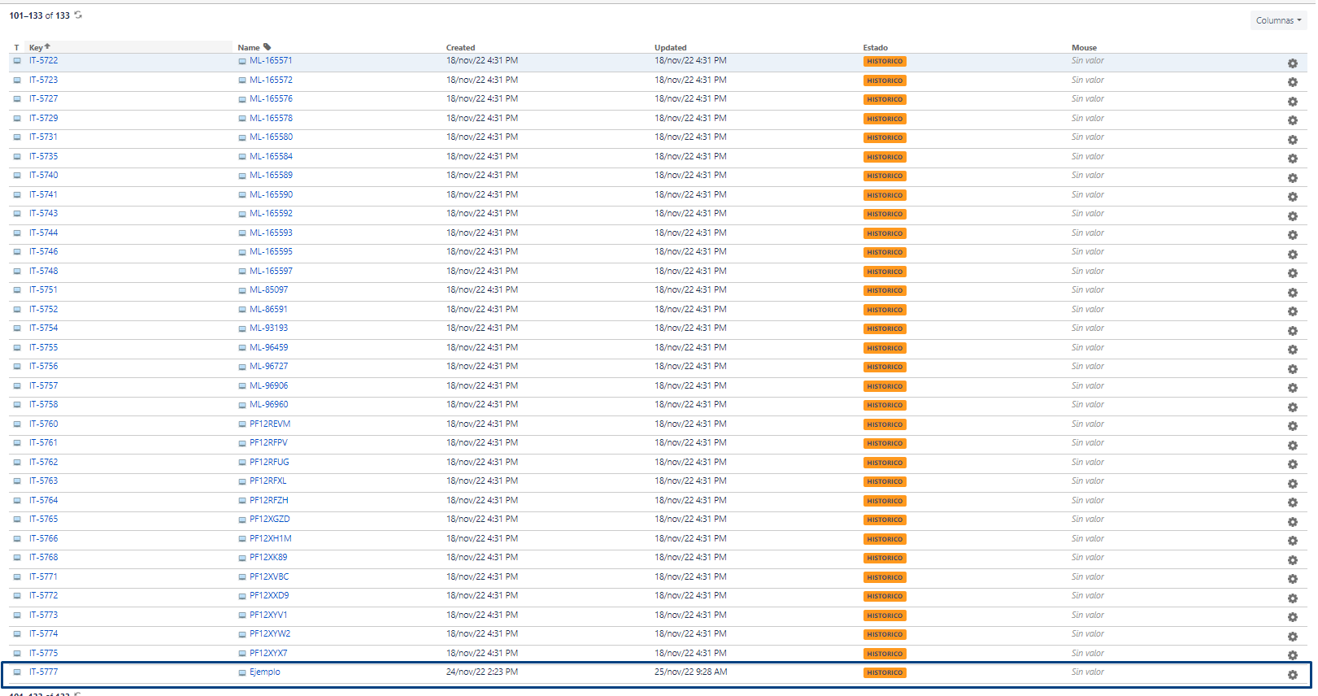Screen dimensions: 1318x696
Task: Sort by the Created column header
Action: pos(460,47)
